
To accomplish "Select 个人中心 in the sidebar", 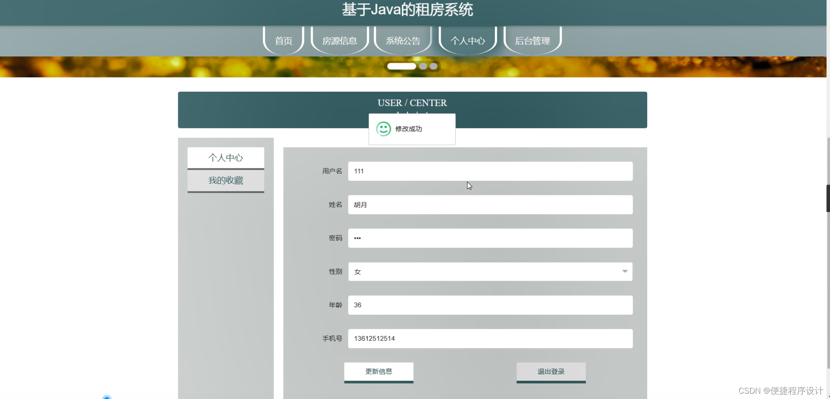I will point(225,157).
